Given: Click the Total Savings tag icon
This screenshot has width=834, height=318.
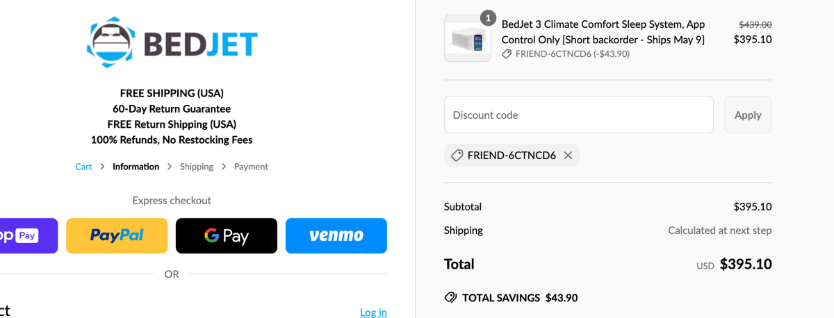Looking at the screenshot, I should pos(450,298).
